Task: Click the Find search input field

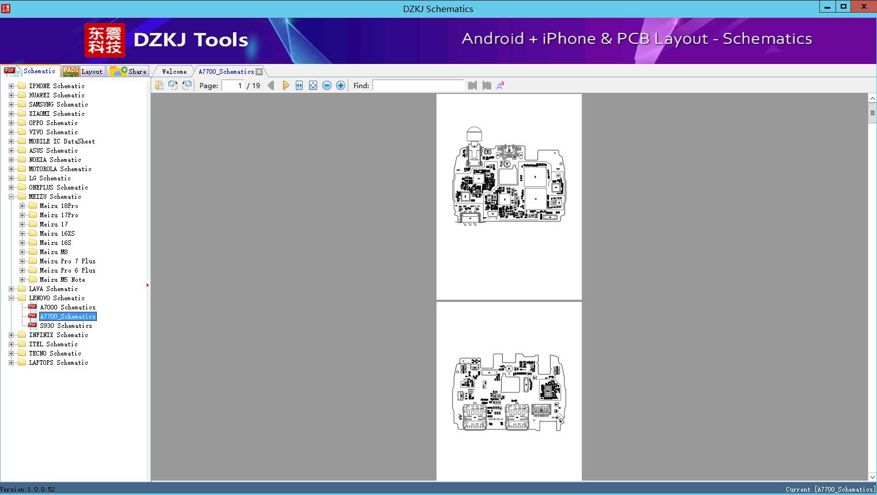Action: (x=419, y=85)
